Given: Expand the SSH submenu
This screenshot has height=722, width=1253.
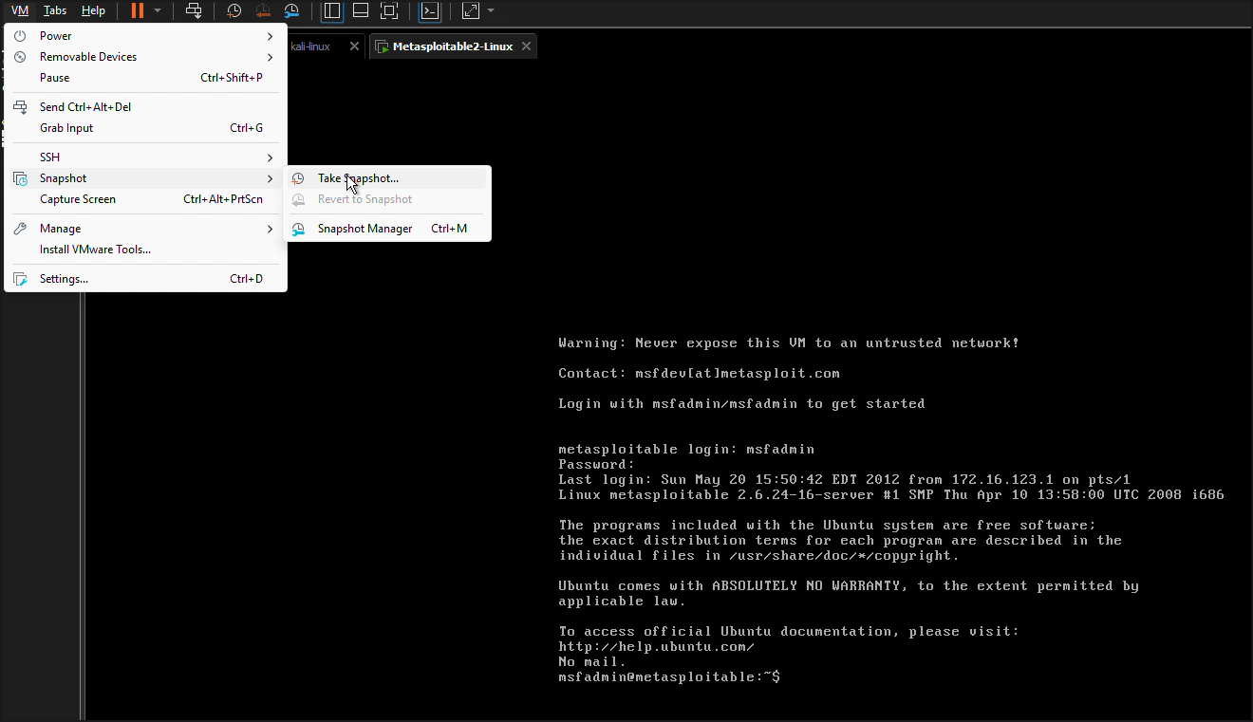Looking at the screenshot, I should 145,157.
